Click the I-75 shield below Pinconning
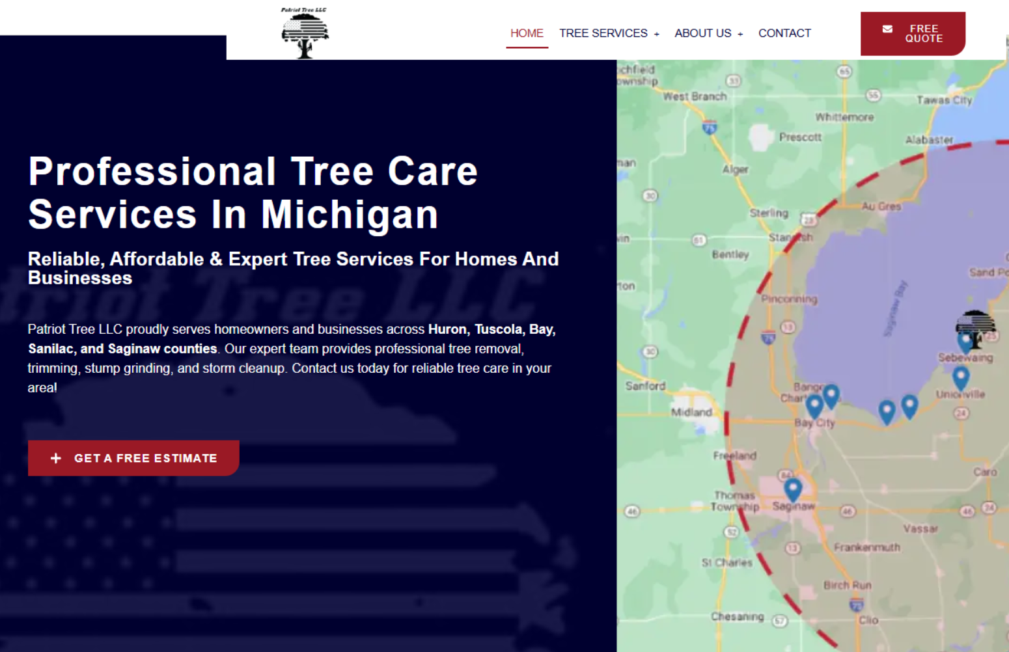Screen dimensions: 1009x652 pos(768,337)
